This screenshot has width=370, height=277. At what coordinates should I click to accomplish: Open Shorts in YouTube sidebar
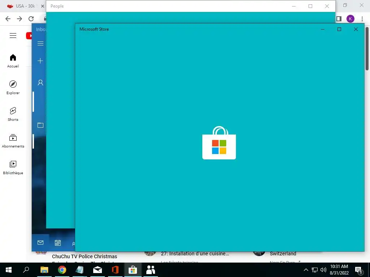tap(13, 114)
